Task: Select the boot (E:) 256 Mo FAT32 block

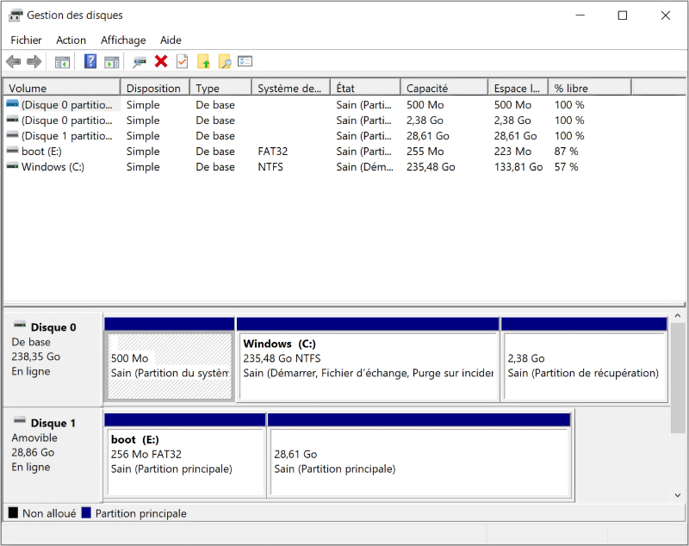Action: pyautogui.click(x=185, y=455)
